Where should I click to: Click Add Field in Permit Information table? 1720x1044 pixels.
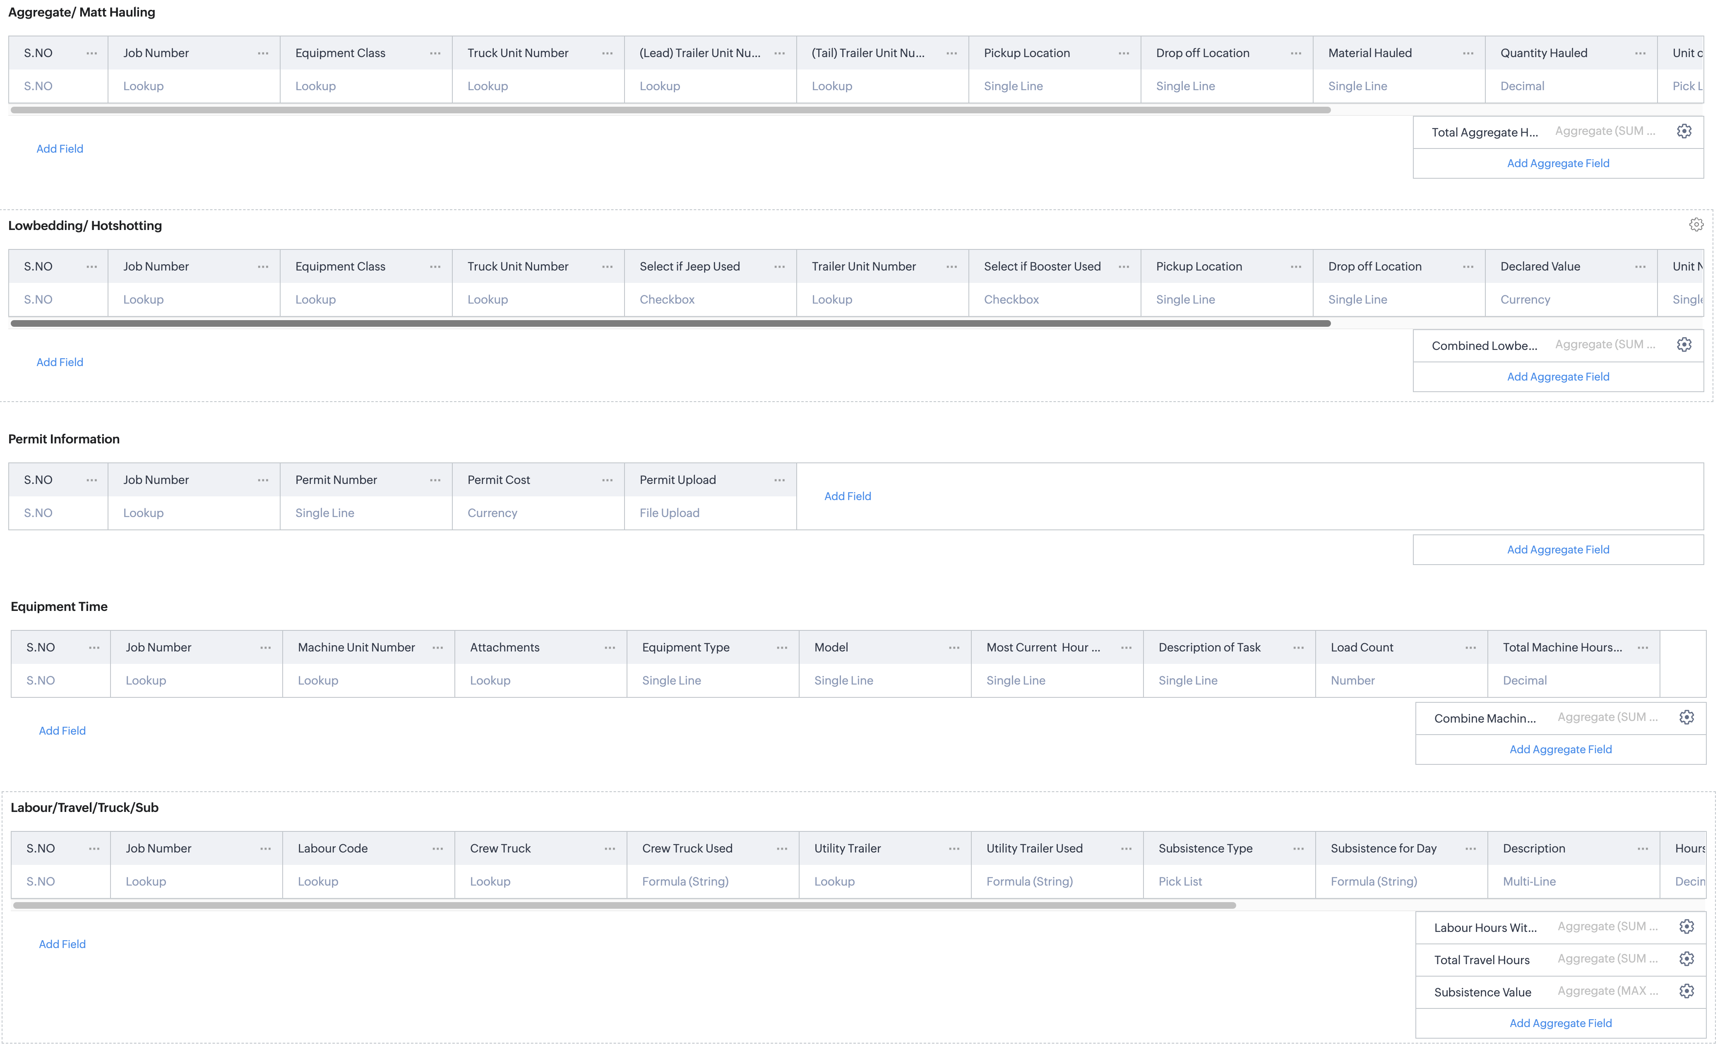pos(848,496)
